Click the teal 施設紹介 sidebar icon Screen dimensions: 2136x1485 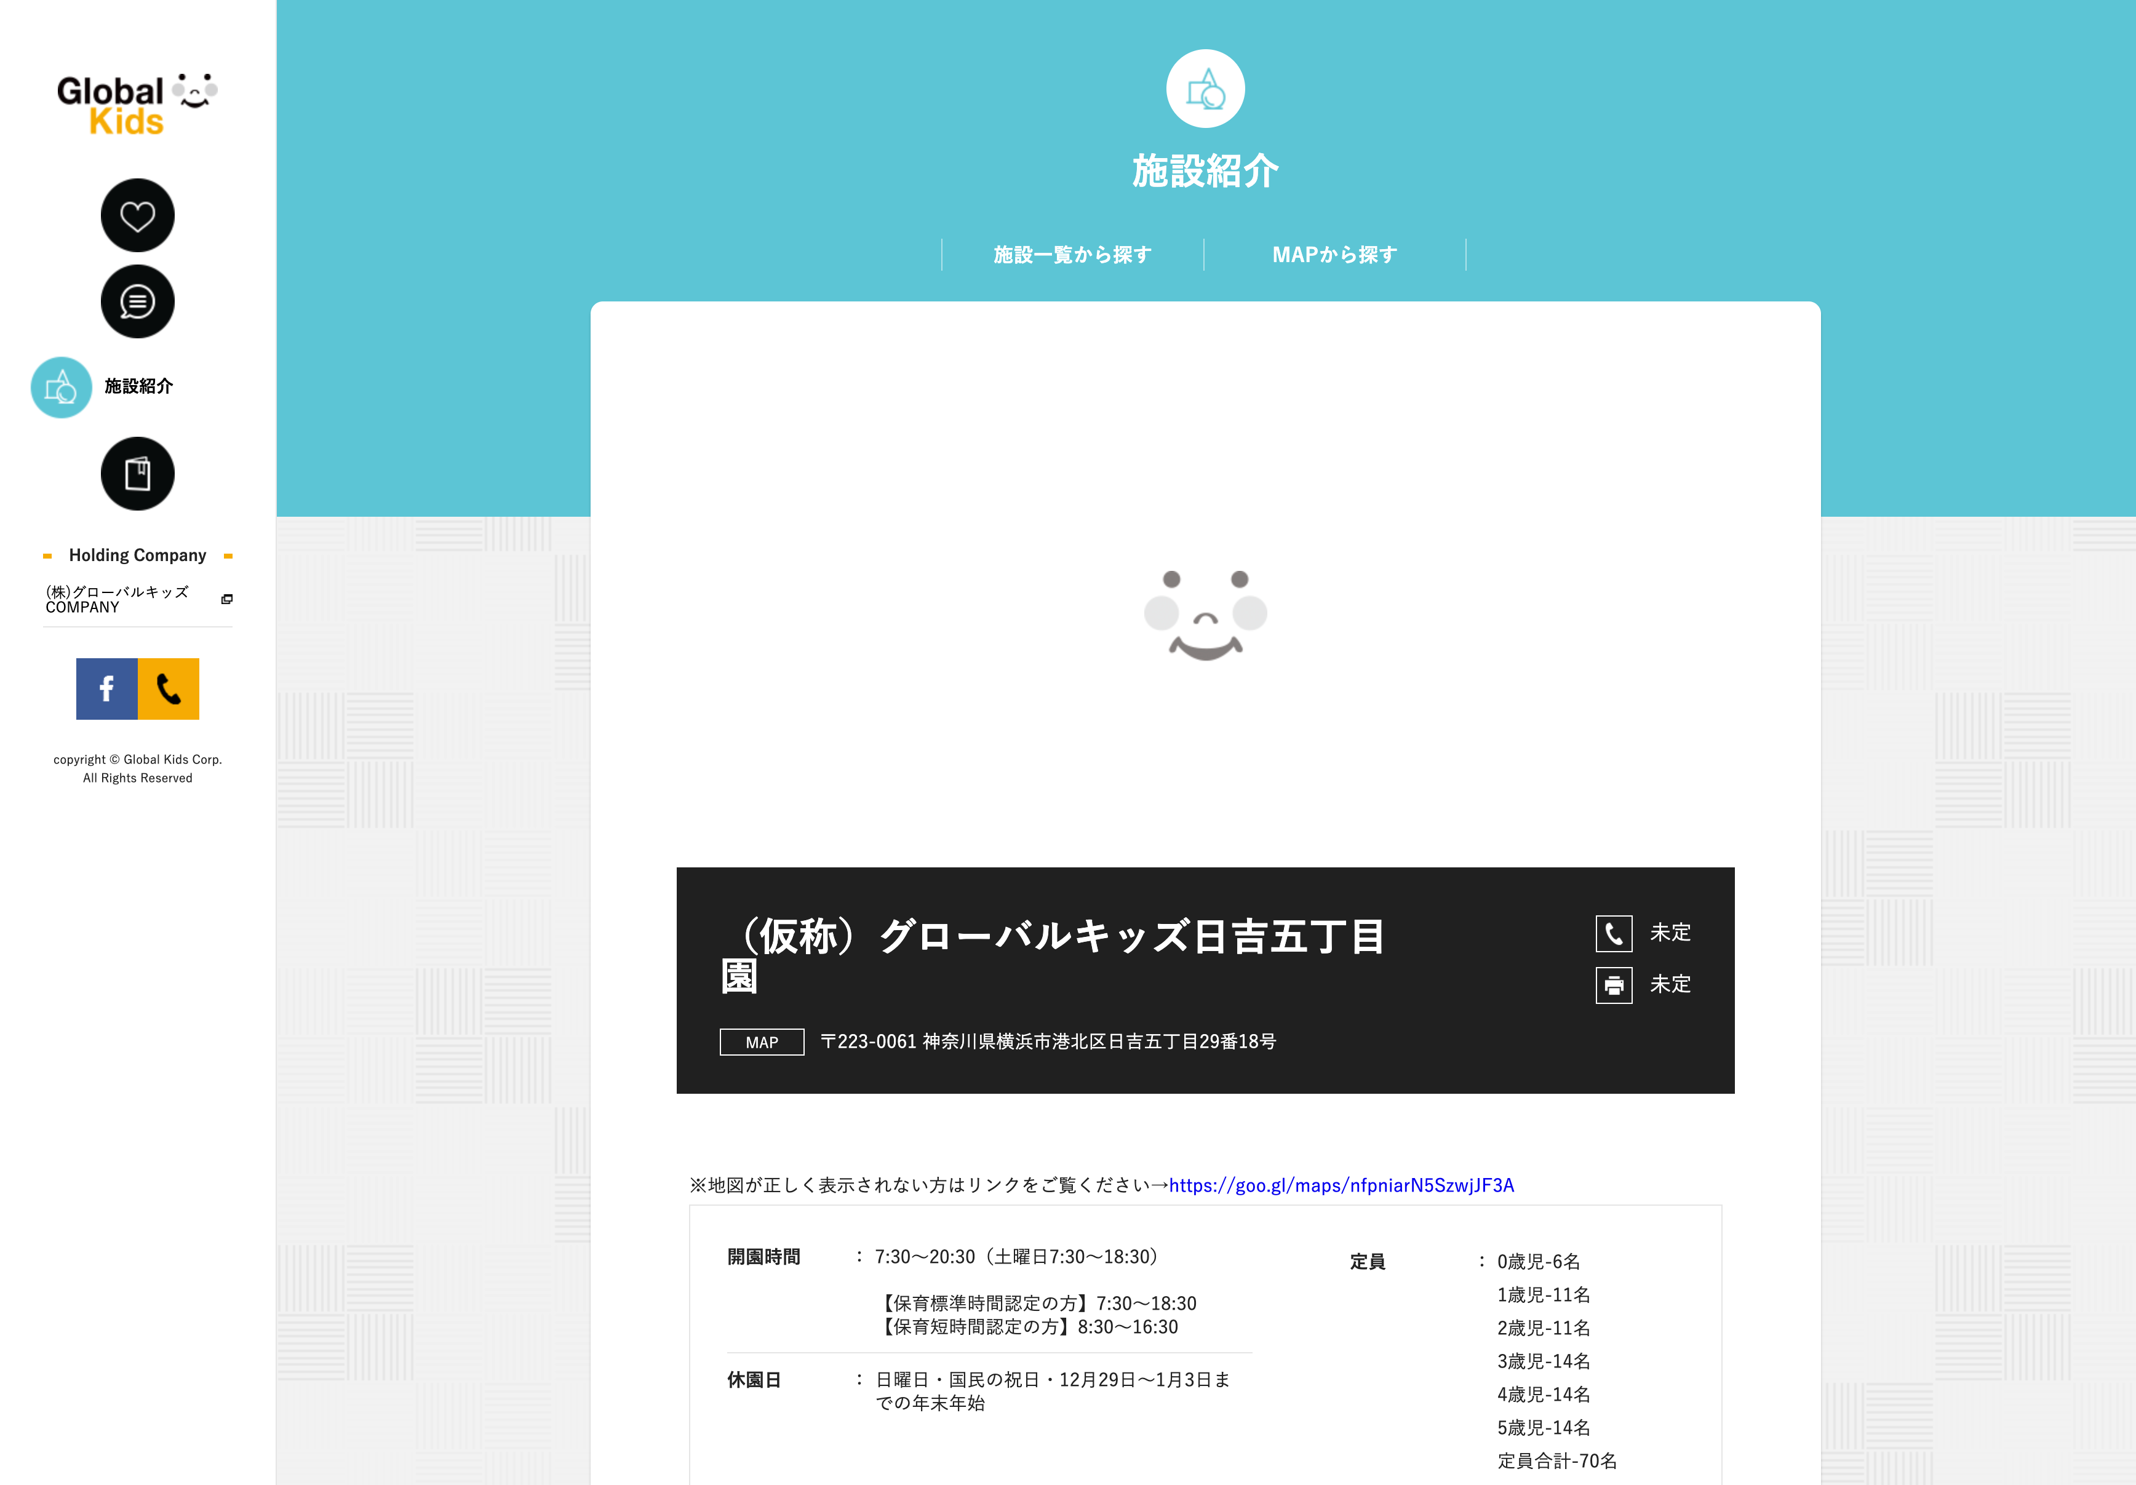pos(62,387)
